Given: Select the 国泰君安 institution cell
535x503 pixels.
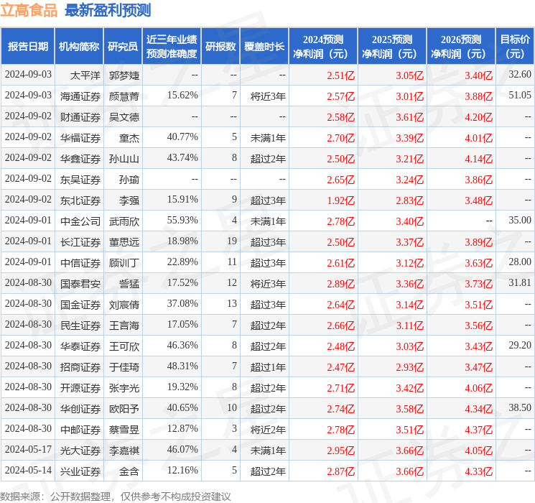Looking at the screenshot, I should pos(80,283).
